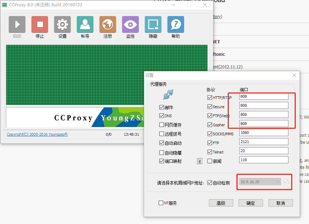
Task: Toggle the Telnet checkbox
Action: click(x=210, y=152)
